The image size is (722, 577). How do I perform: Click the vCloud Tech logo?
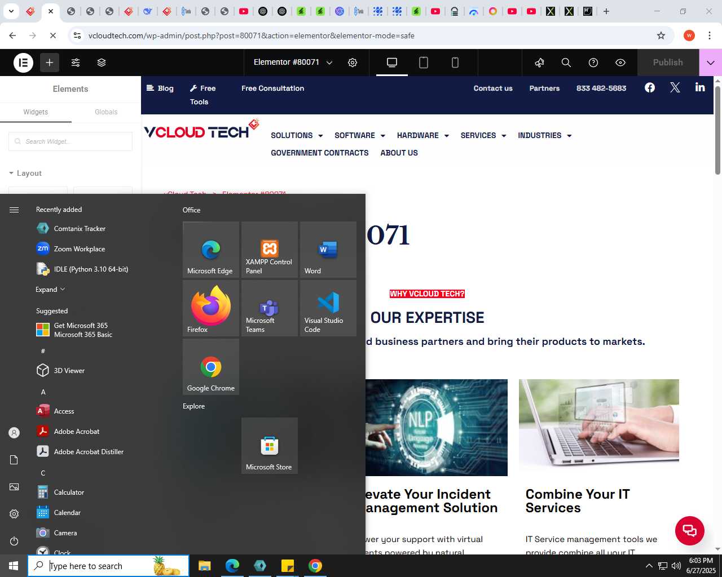click(201, 130)
